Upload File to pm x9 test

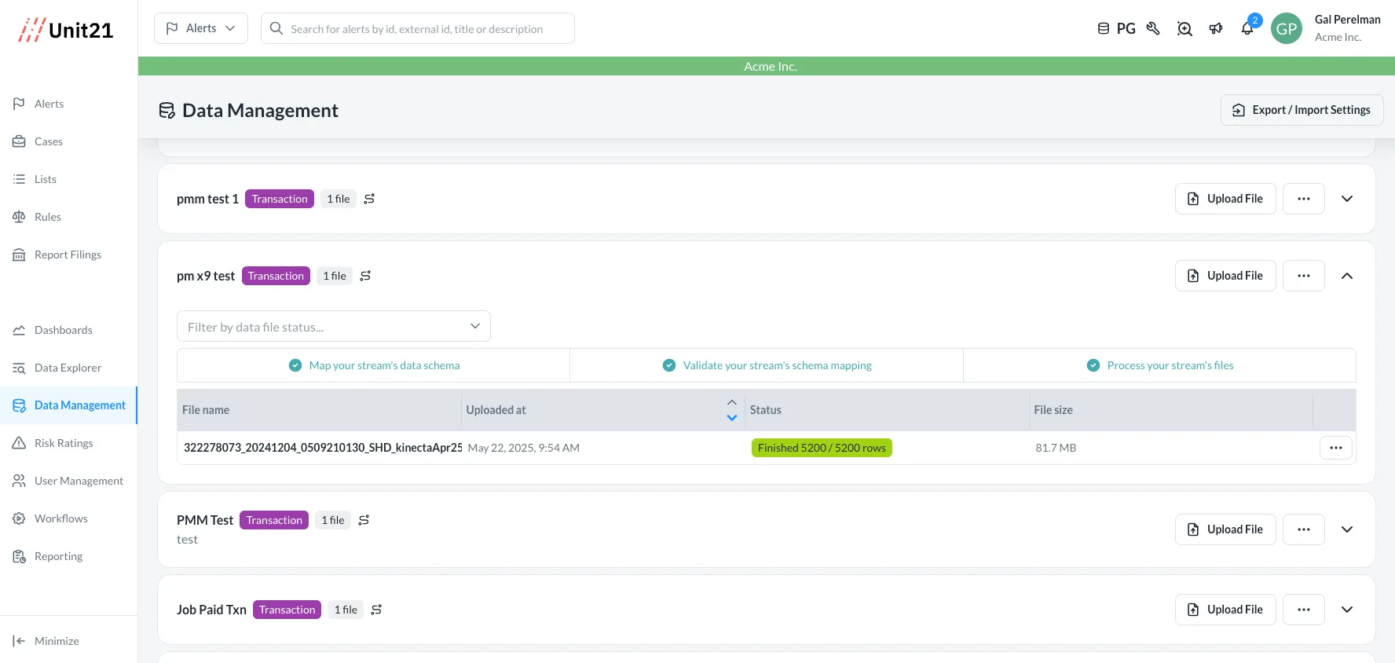click(1225, 276)
